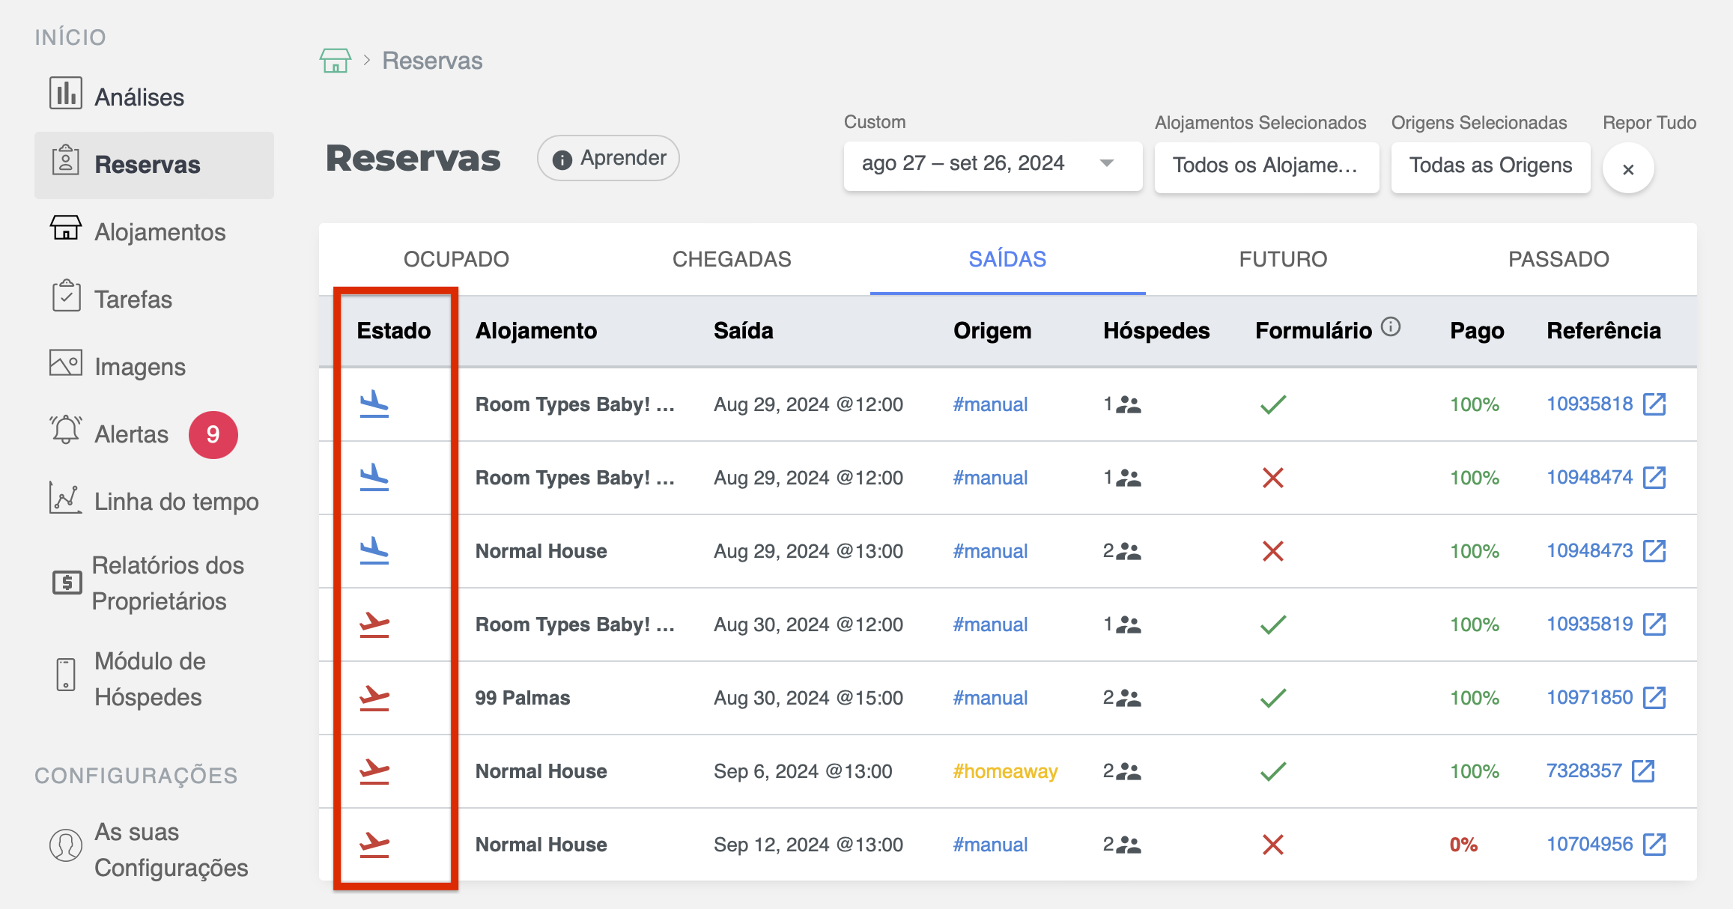Image resolution: width=1733 pixels, height=909 pixels.
Task: Open Alertas bell icon in sidebar
Action: (x=66, y=431)
